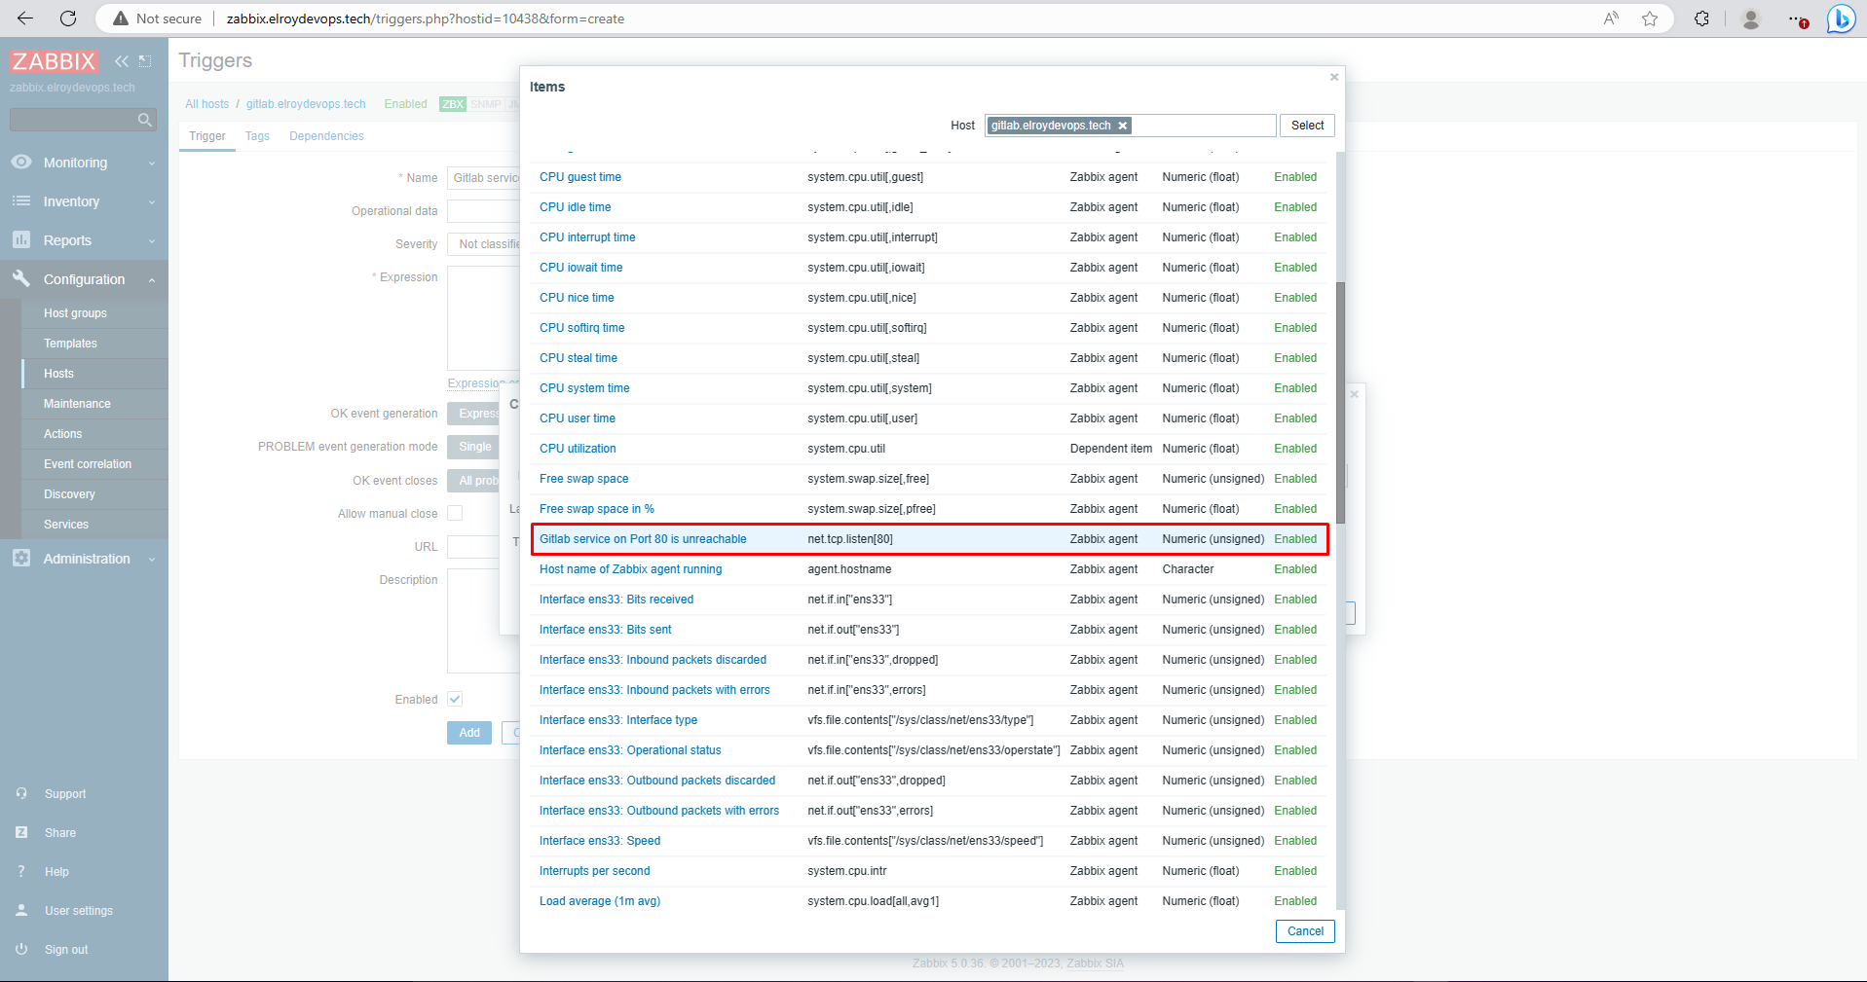Open Hosts in Configuration
The height and width of the screenshot is (982, 1867).
click(x=58, y=374)
